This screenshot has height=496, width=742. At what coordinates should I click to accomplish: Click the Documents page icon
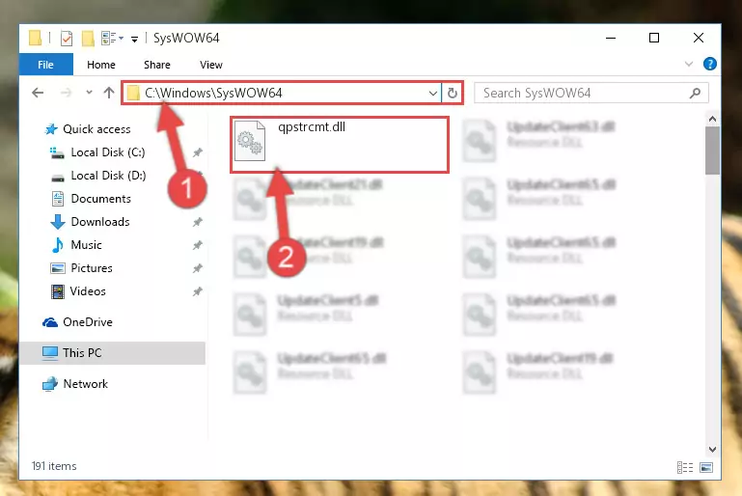[58, 199]
